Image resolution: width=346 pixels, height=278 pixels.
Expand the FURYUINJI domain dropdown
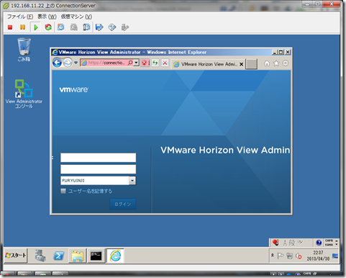pyautogui.click(x=132, y=181)
